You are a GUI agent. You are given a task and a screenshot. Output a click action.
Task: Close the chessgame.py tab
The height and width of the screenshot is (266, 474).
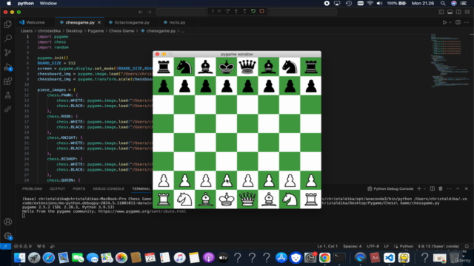click(99, 22)
